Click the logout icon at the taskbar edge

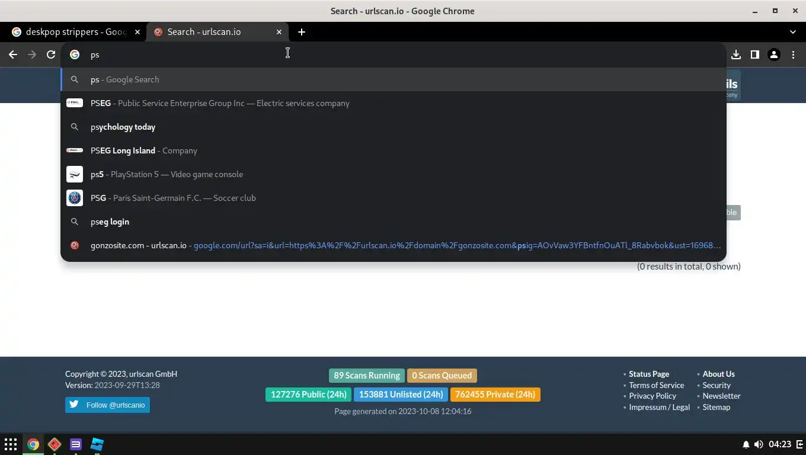point(800,444)
